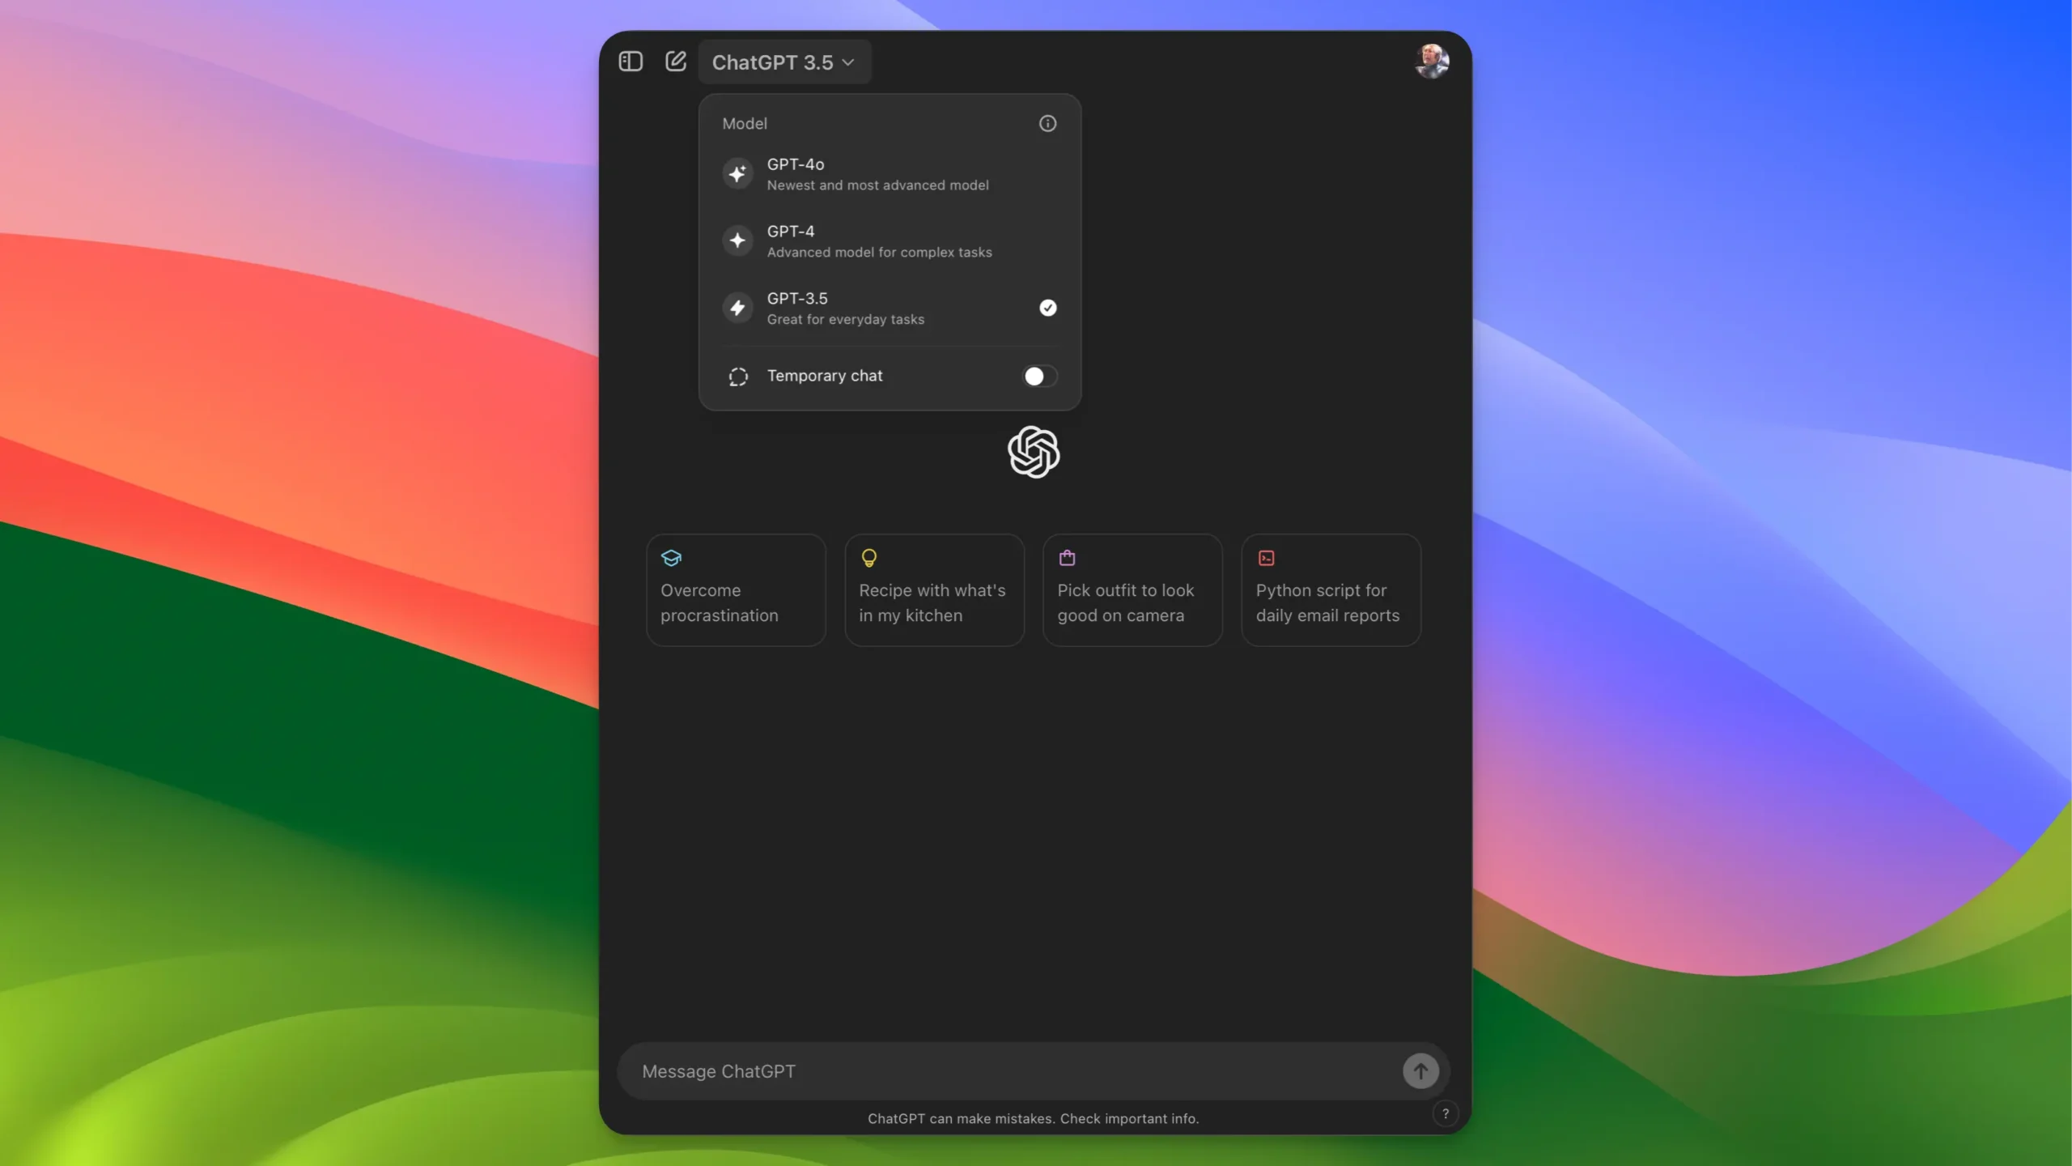Choose GPT-3.5 Great for everyday tasks
Image resolution: width=2072 pixels, height=1166 pixels.
(x=846, y=309)
